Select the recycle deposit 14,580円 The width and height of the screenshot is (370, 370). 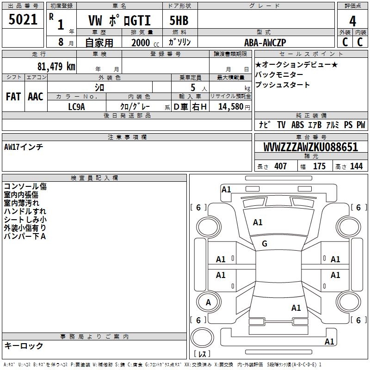point(234,107)
